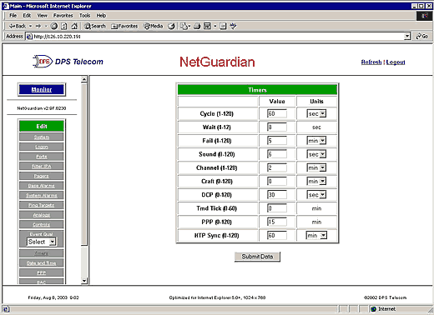Viewport: 434px width, 315px height.
Task: Open the Event Qual Select dropdown
Action: pos(42,242)
